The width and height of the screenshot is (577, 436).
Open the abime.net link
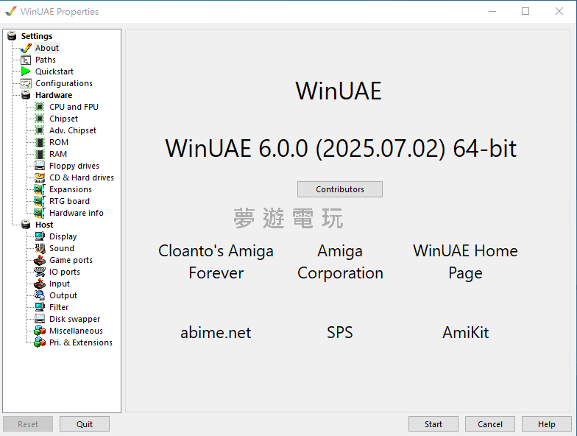(x=216, y=333)
